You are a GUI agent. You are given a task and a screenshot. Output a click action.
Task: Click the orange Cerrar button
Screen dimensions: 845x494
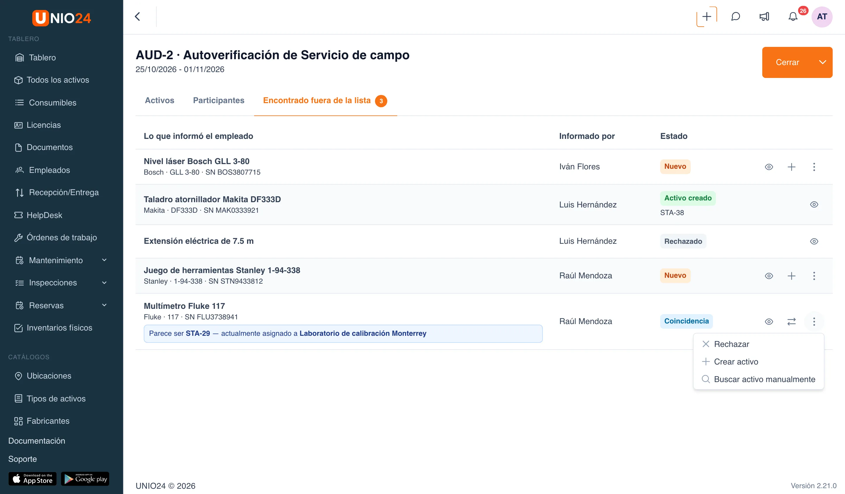787,62
